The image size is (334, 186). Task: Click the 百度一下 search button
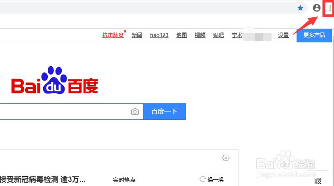[x=165, y=112]
